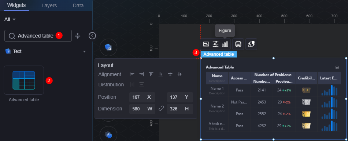Screen dimensions: 348x141
Task: Switch to the Data tab
Action: coord(78,5)
